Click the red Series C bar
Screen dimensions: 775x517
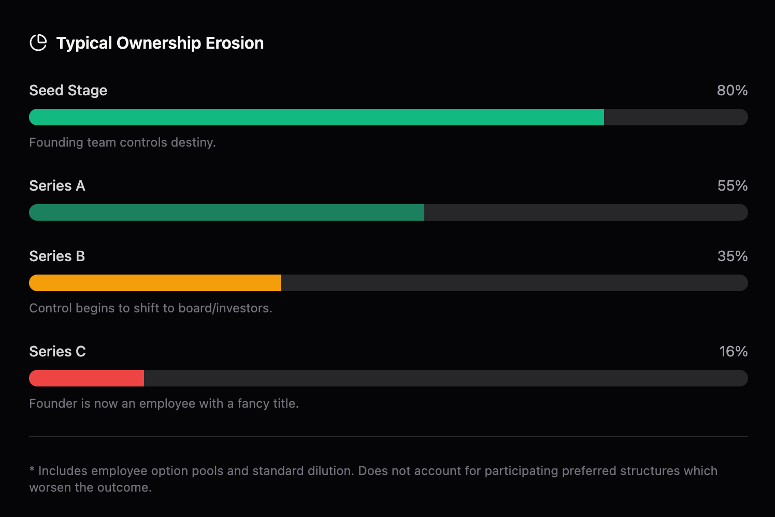87,378
